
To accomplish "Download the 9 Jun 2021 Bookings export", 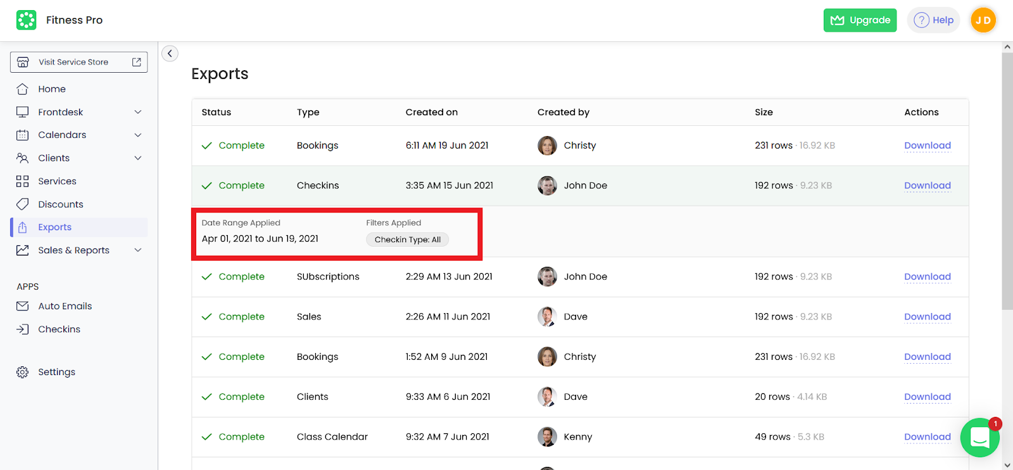I will pos(928,357).
